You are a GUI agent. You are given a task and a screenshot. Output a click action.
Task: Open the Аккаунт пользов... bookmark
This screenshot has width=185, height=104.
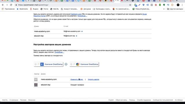coord(69,9)
